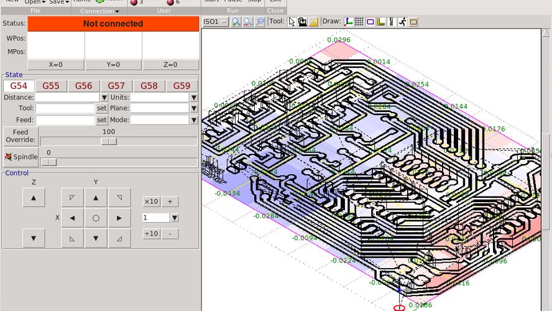Screen dimensions: 552x311
Task: Click the Feed Override slider handle
Action: (109, 141)
